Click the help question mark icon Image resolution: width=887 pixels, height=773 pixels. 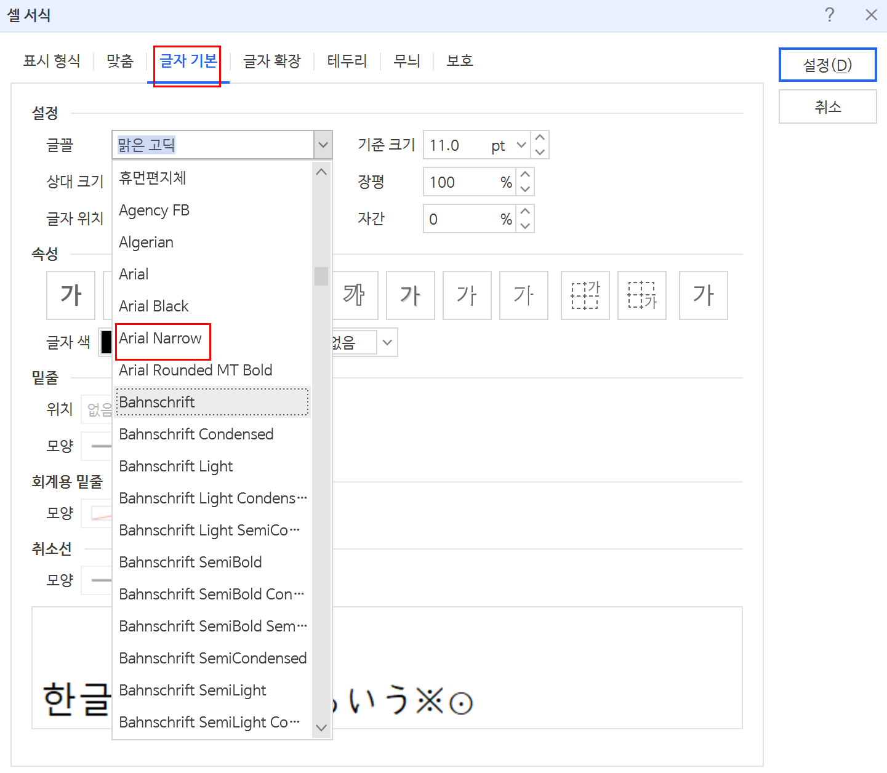tap(830, 15)
